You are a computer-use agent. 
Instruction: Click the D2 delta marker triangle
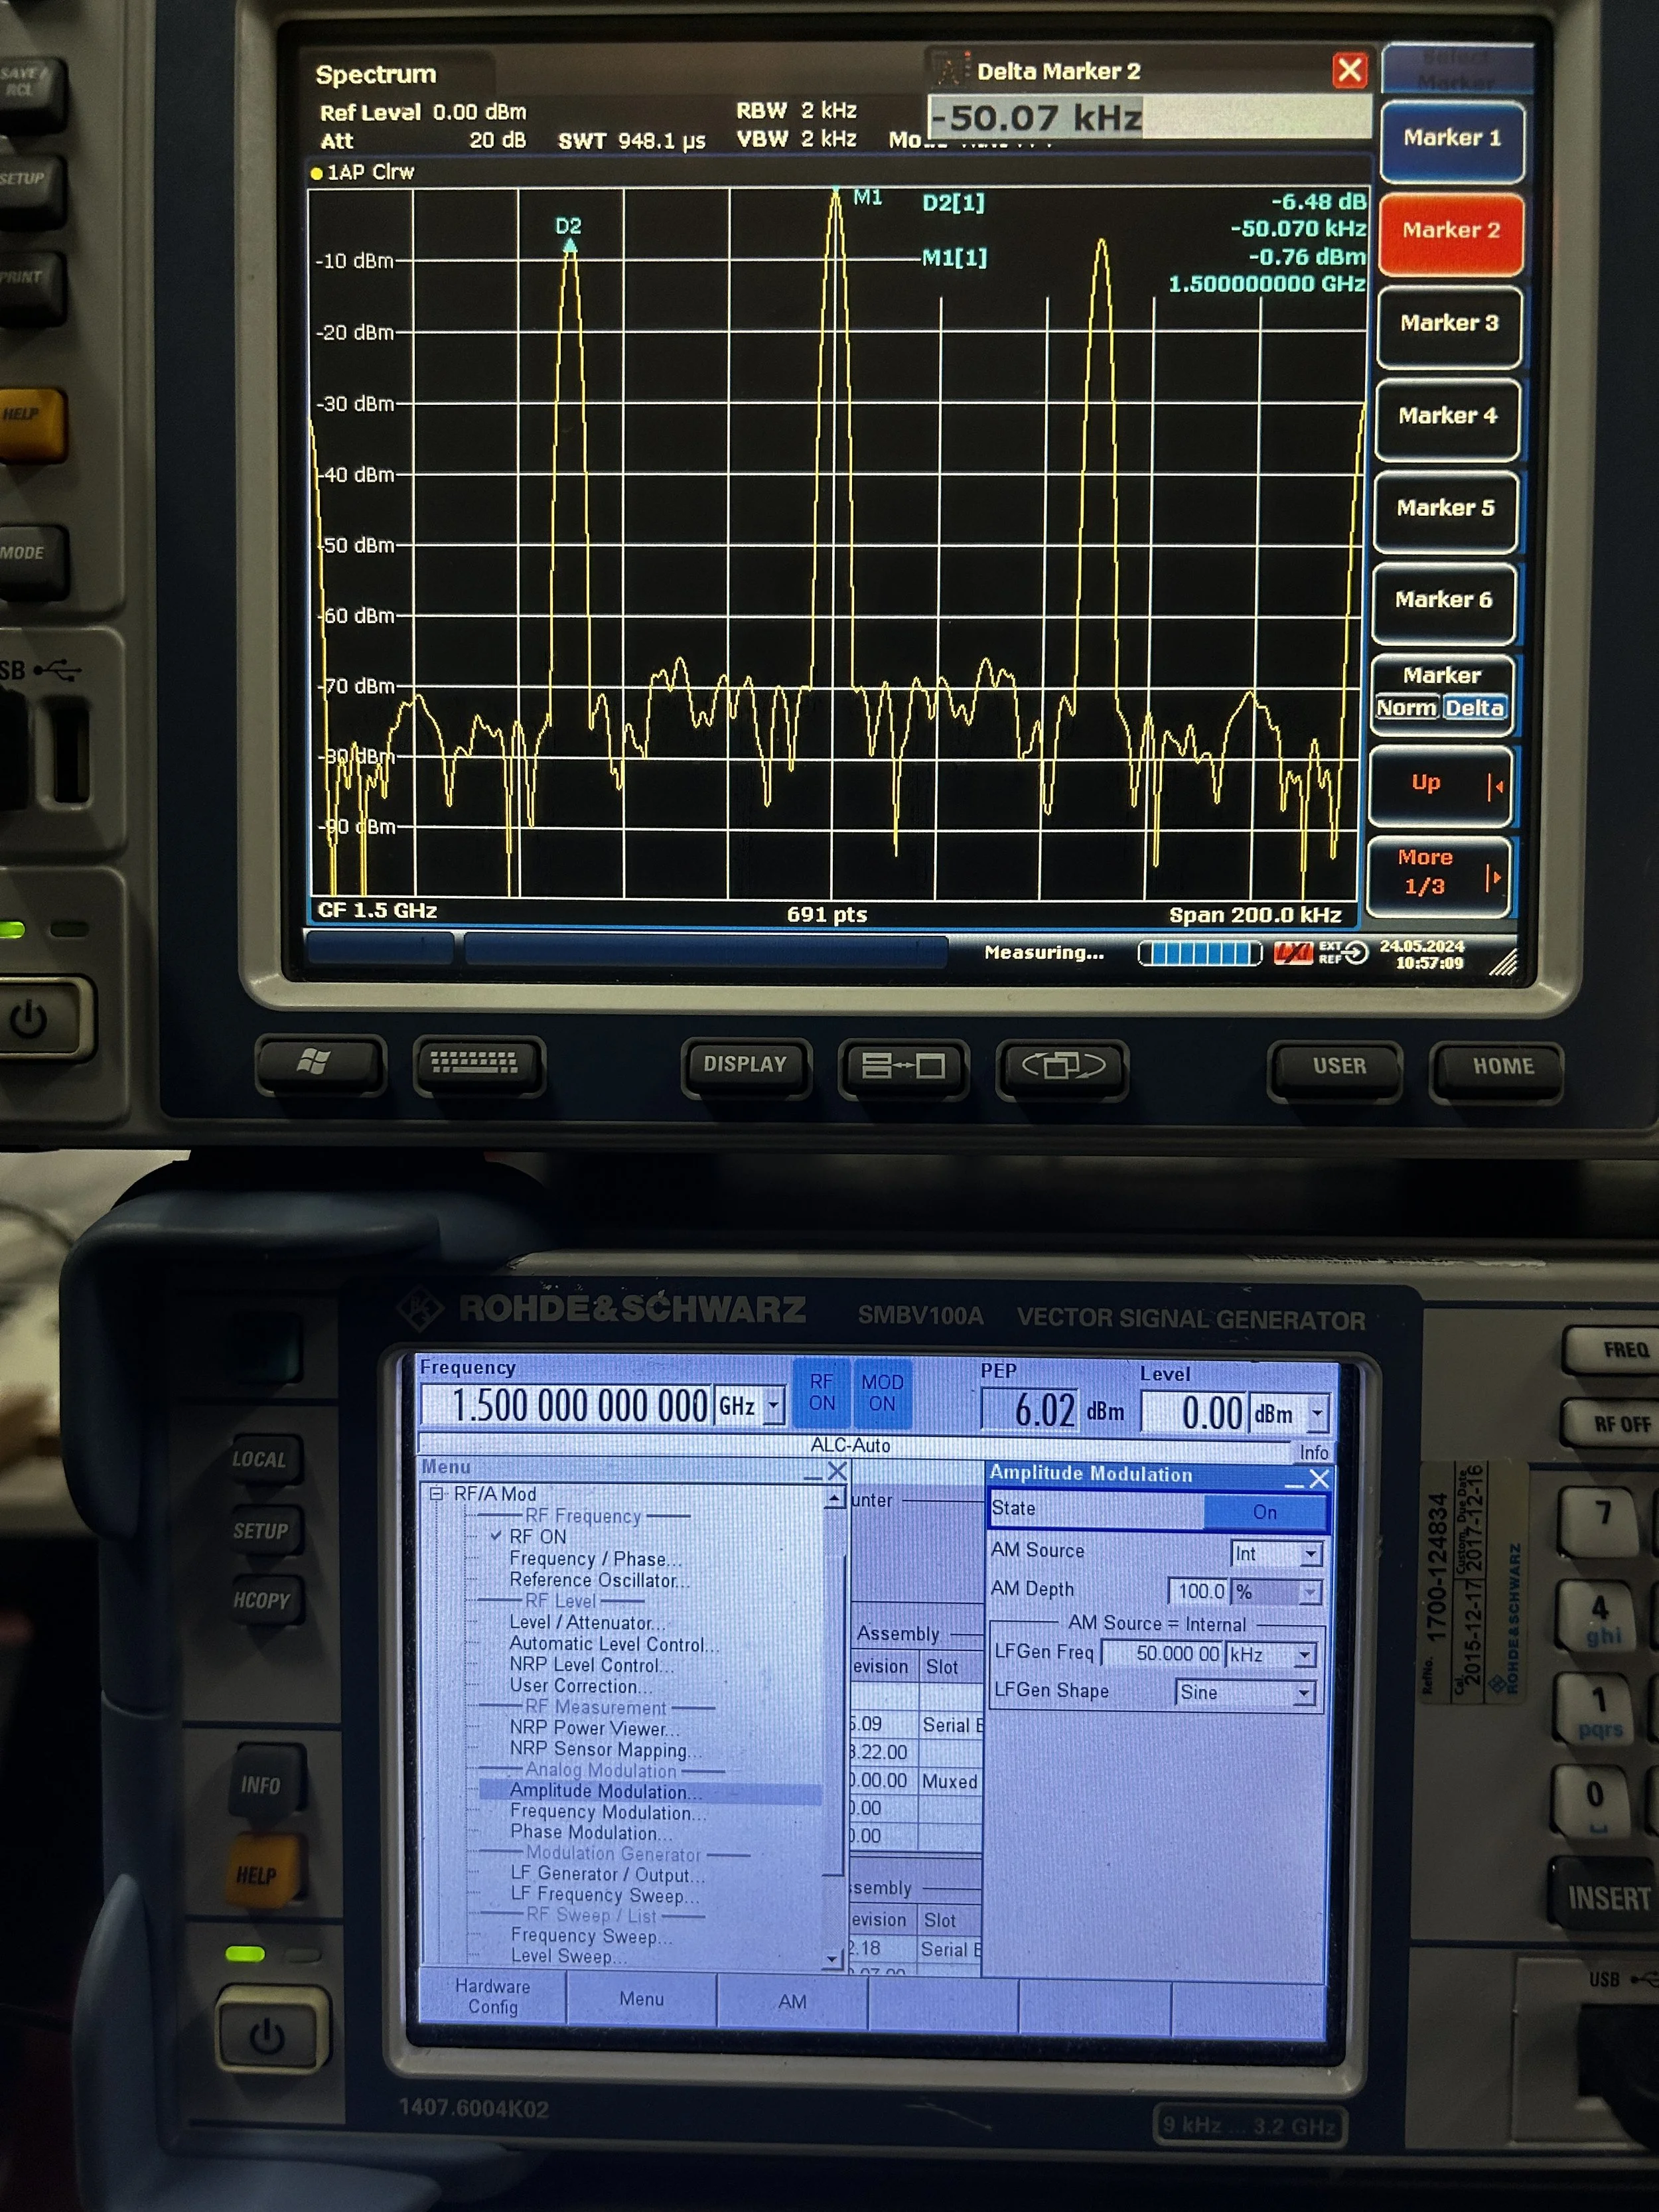point(569,245)
